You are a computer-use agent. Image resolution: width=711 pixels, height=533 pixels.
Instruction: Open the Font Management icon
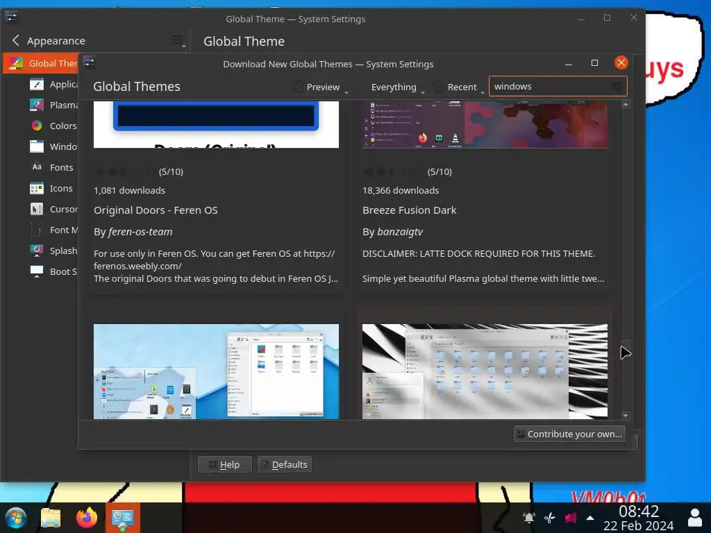point(37,230)
